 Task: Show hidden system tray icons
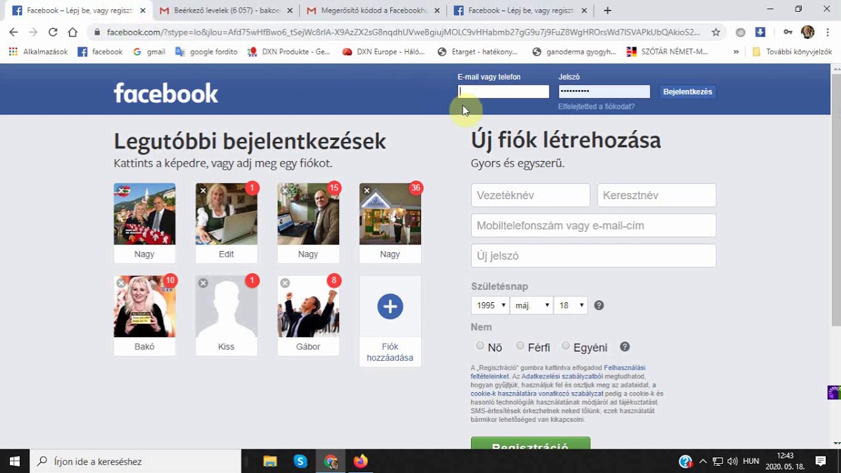click(702, 461)
